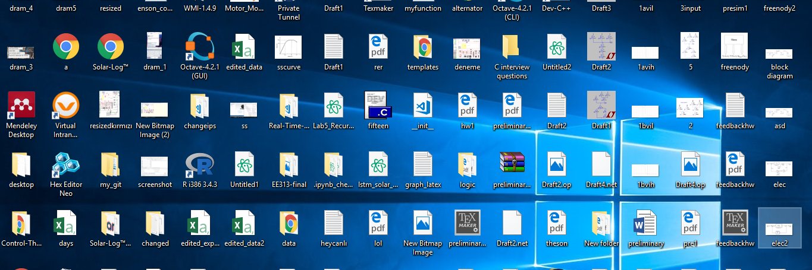This screenshot has width=812, height=270.
Task: Select the Texmaker label
Action: point(378,9)
